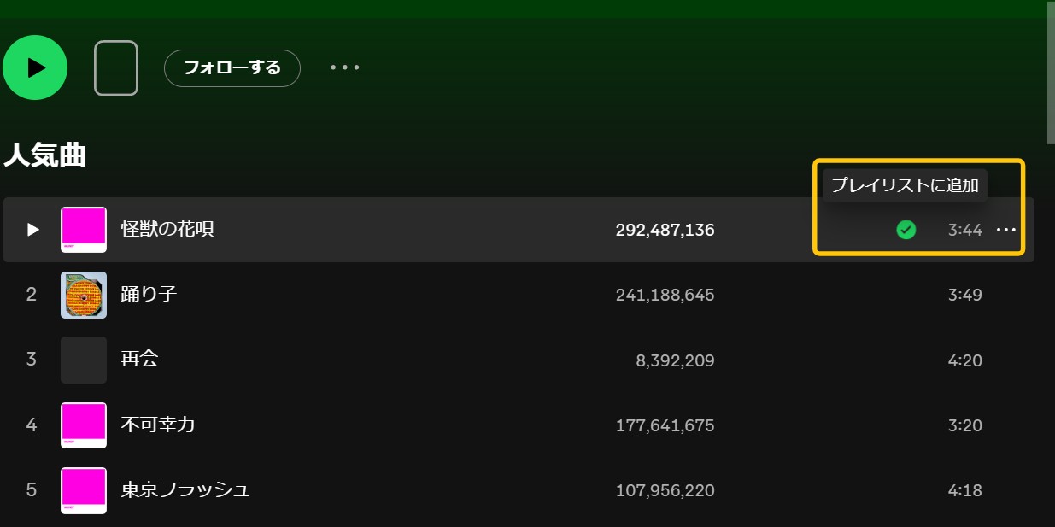Click track number 2 in the list

32,295
